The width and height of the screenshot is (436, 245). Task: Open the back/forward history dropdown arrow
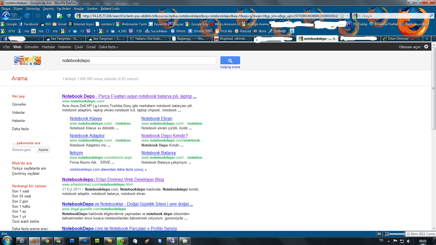click(x=20, y=16)
